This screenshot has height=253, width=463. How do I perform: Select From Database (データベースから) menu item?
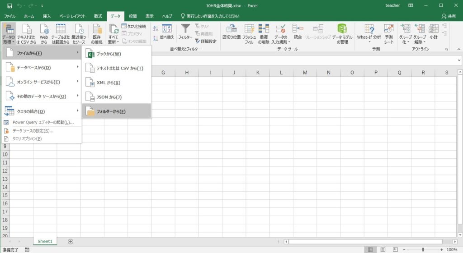[x=42, y=68]
